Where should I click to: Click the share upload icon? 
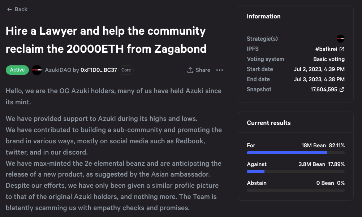coord(190,70)
